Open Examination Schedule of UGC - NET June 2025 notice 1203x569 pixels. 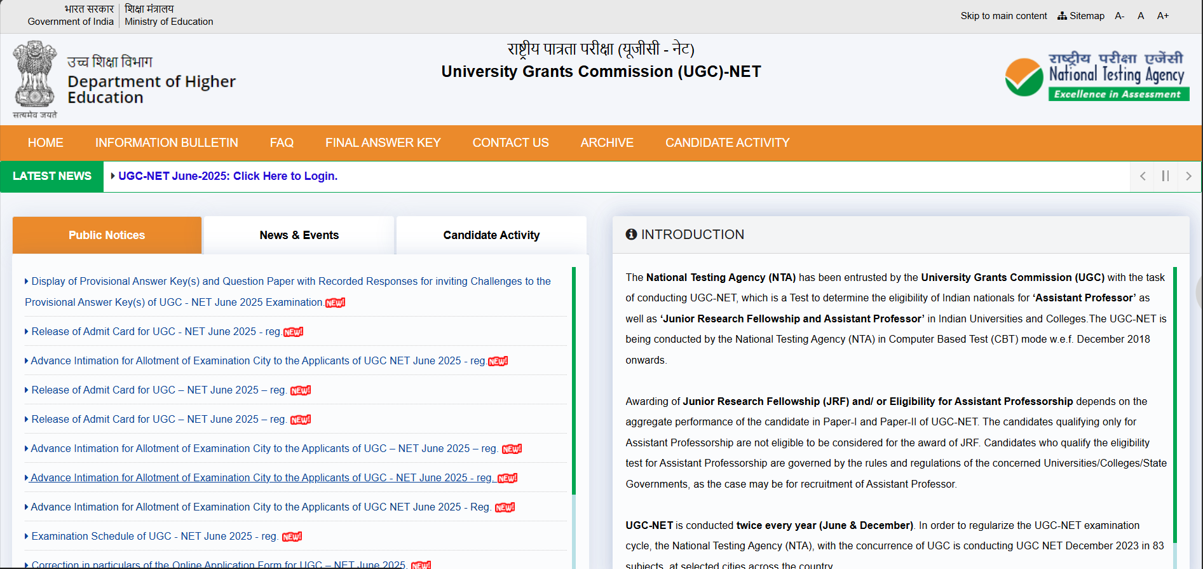(154, 537)
